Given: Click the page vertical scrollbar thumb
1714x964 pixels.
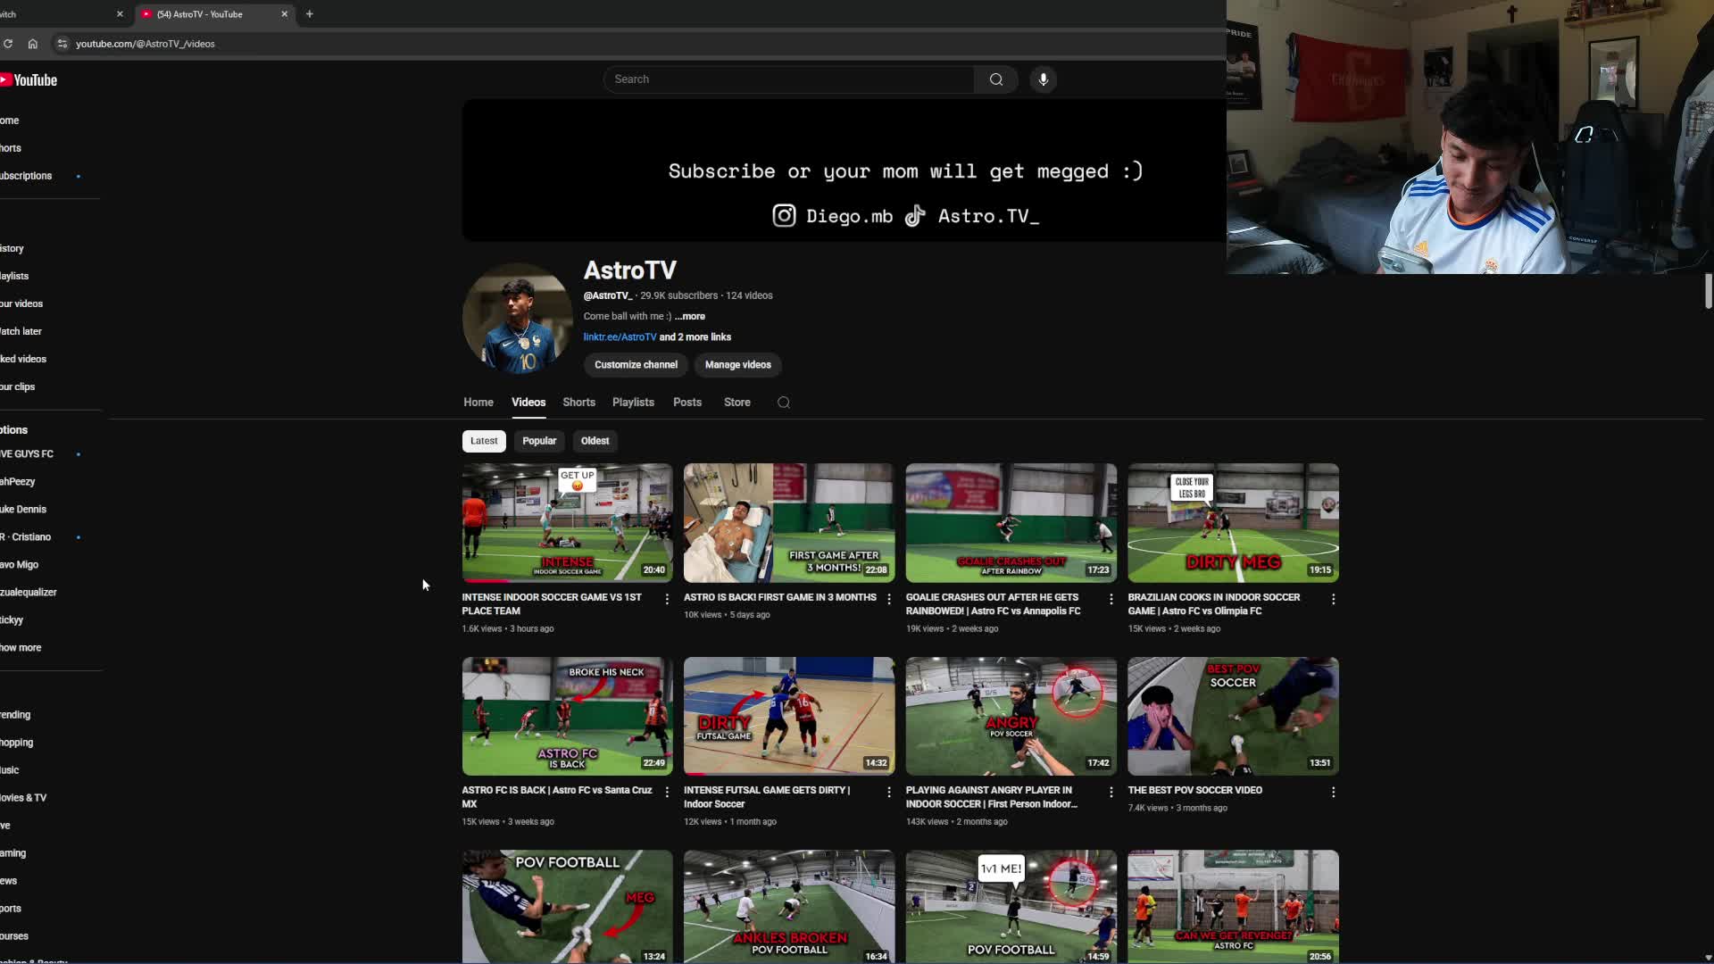Looking at the screenshot, I should click(x=1708, y=292).
